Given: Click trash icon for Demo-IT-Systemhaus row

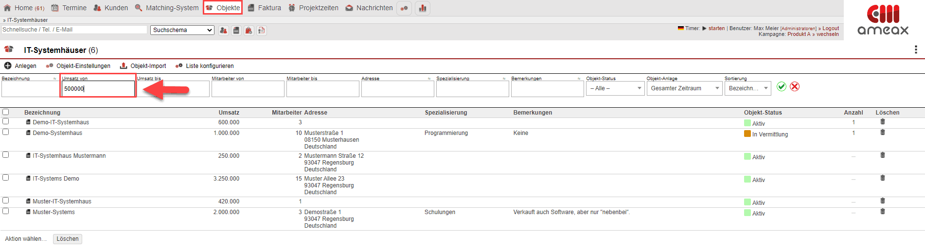Looking at the screenshot, I should (x=882, y=122).
